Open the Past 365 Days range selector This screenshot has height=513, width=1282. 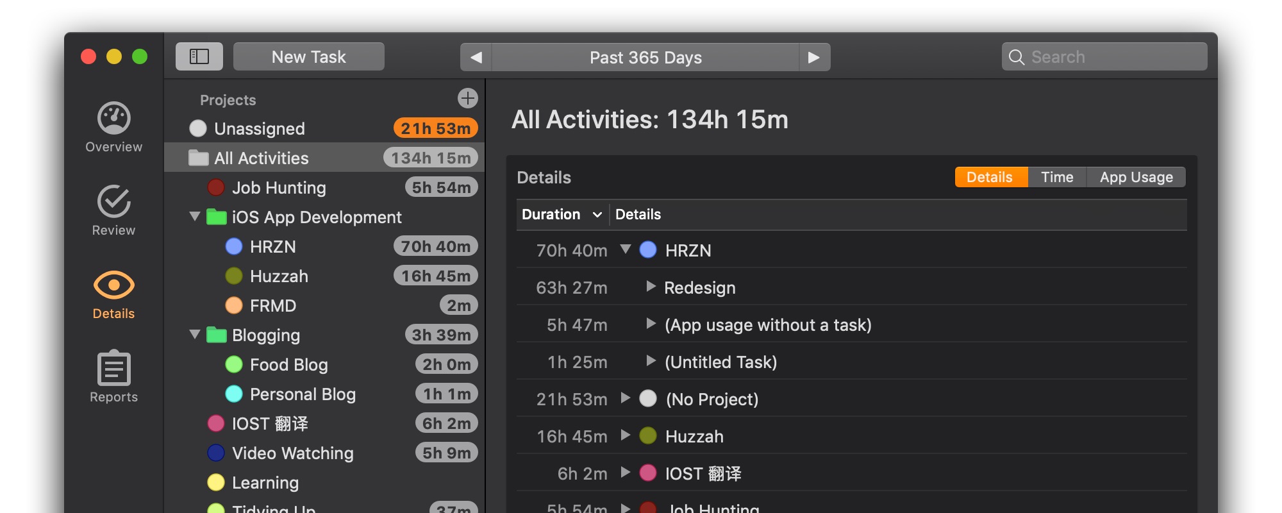point(645,58)
